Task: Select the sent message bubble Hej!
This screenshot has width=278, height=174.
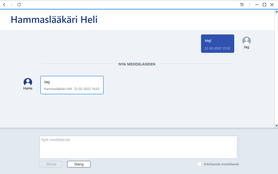Action: [218, 44]
